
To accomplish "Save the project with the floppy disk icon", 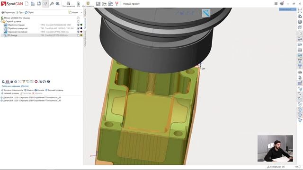I will pyautogui.click(x=39, y=3).
